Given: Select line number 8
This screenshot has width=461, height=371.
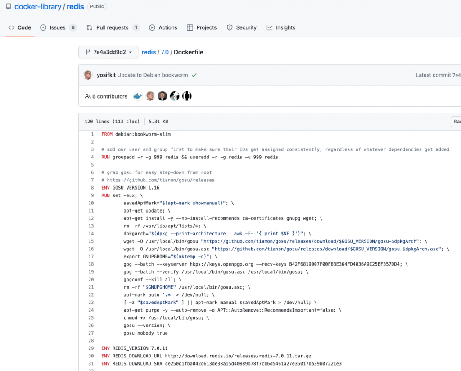Looking at the screenshot, I should point(92,188).
